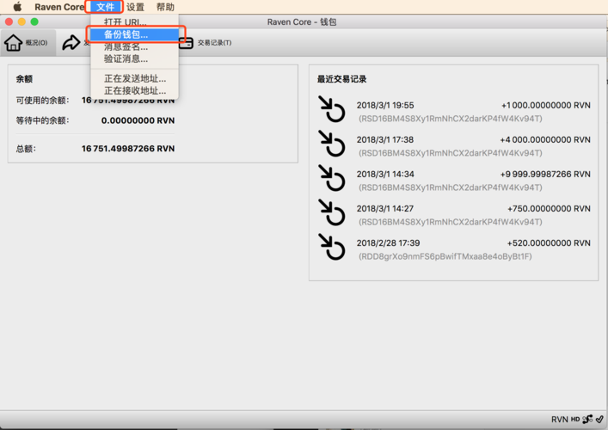Click the Overview home icon
The width and height of the screenshot is (608, 430).
[14, 42]
